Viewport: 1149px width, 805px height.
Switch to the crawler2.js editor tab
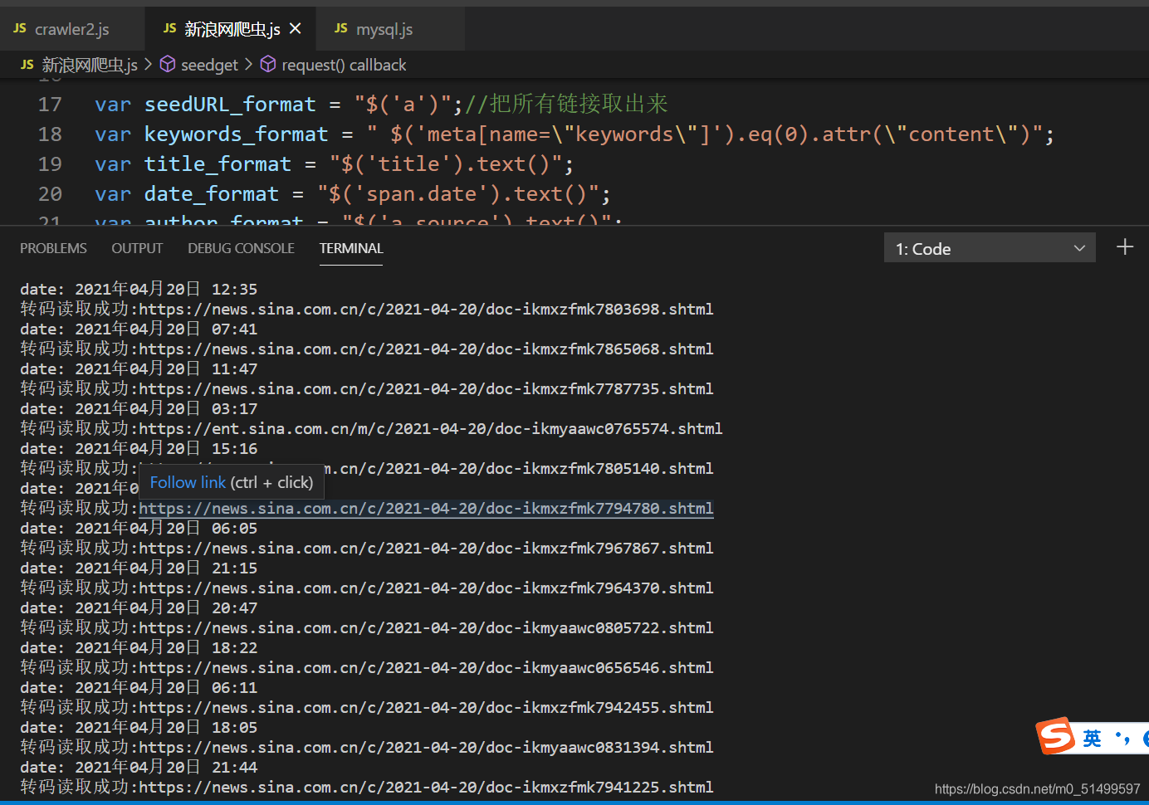click(71, 29)
